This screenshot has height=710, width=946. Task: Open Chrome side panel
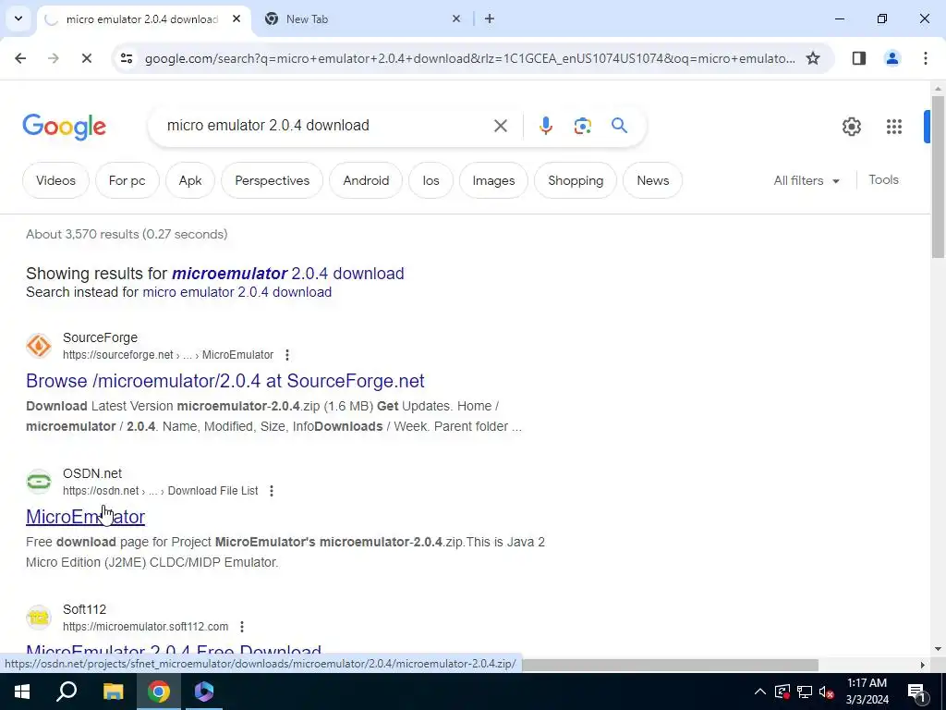858,58
